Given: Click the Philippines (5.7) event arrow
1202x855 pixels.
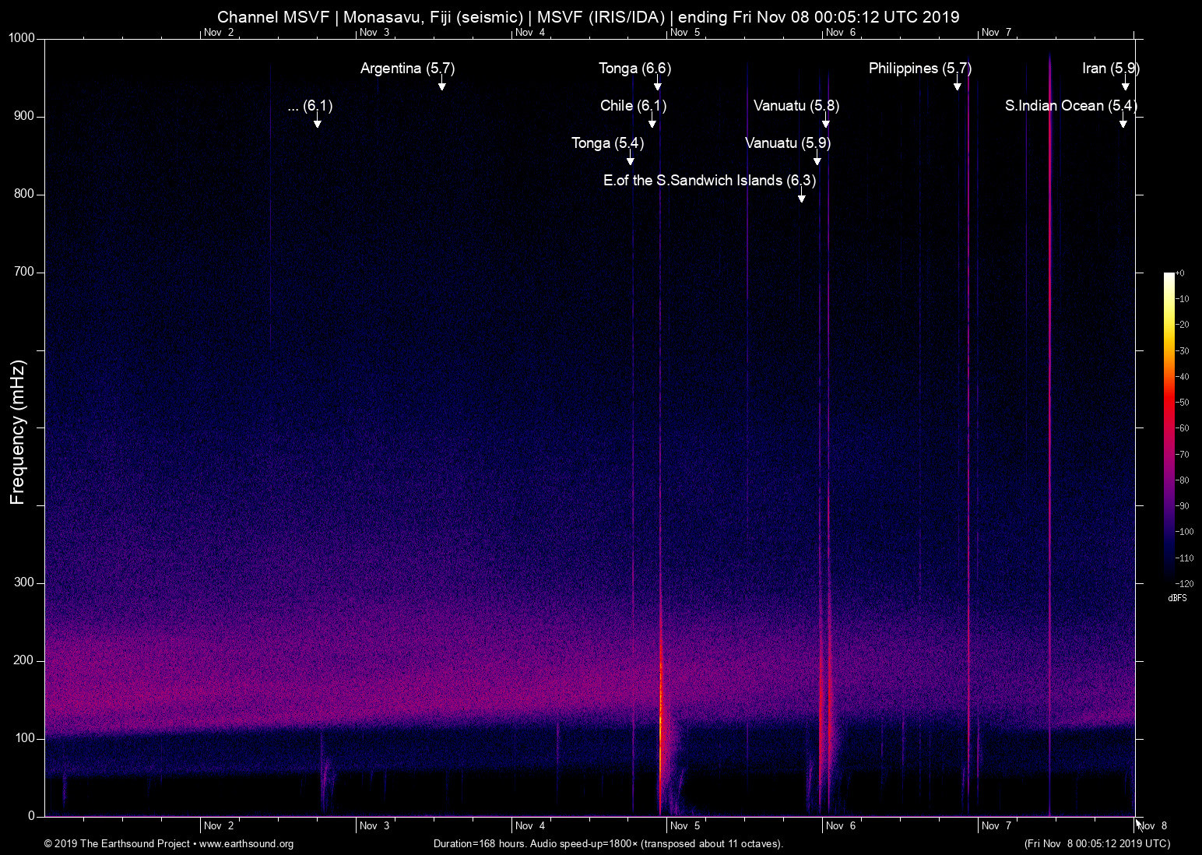Looking at the screenshot, I should 958,86.
